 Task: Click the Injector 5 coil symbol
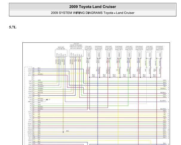pos(129,54)
